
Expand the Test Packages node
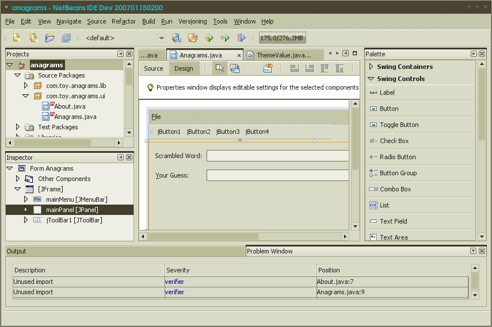pos(18,127)
